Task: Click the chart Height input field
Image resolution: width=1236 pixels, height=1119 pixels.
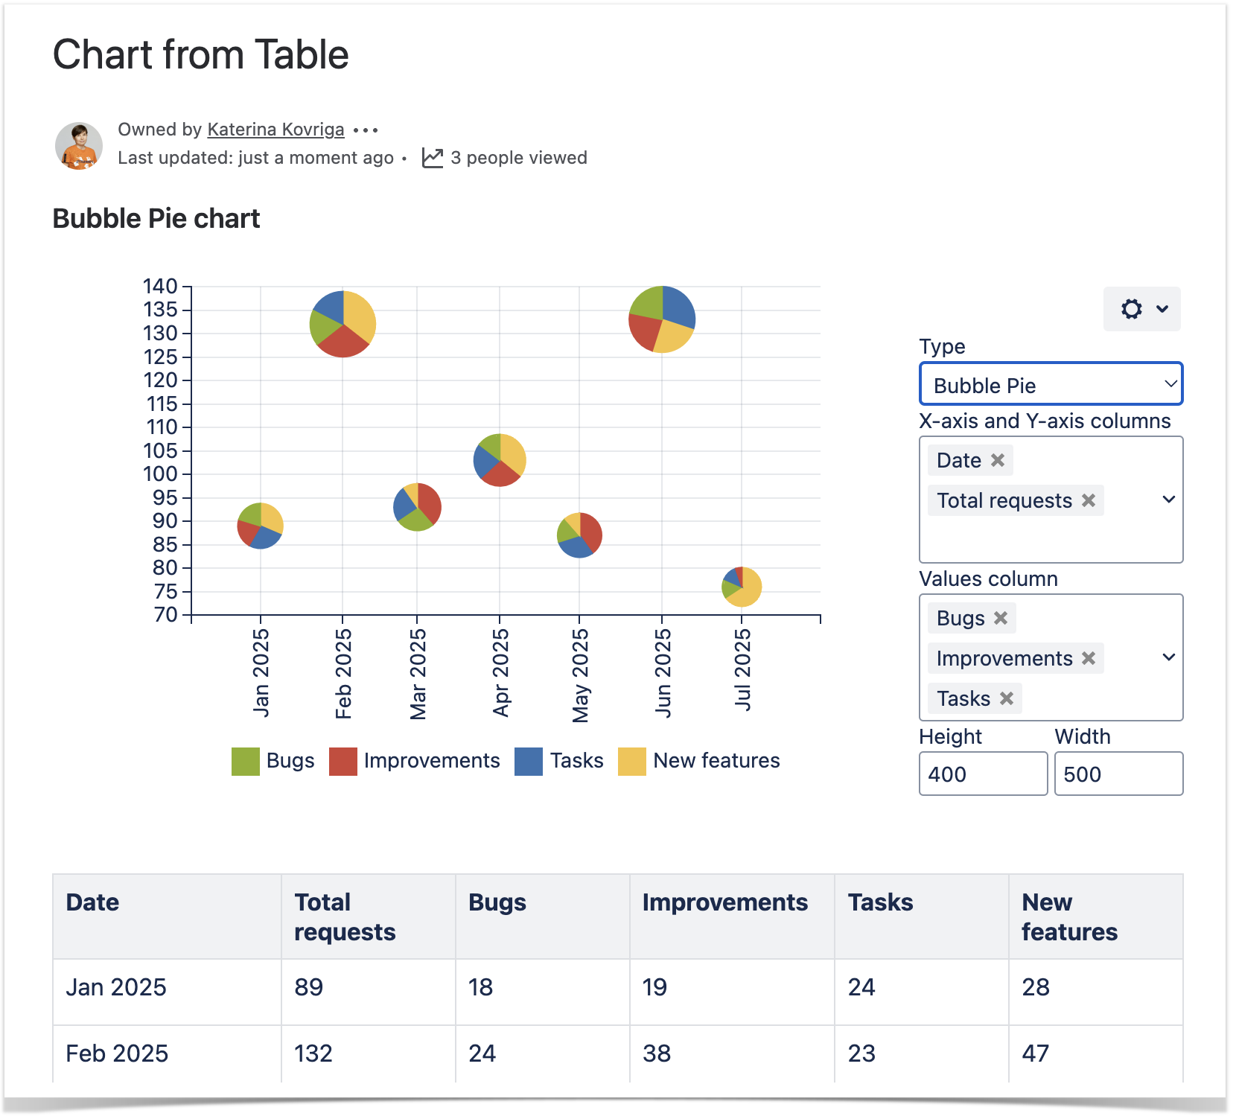Action: pyautogui.click(x=982, y=774)
